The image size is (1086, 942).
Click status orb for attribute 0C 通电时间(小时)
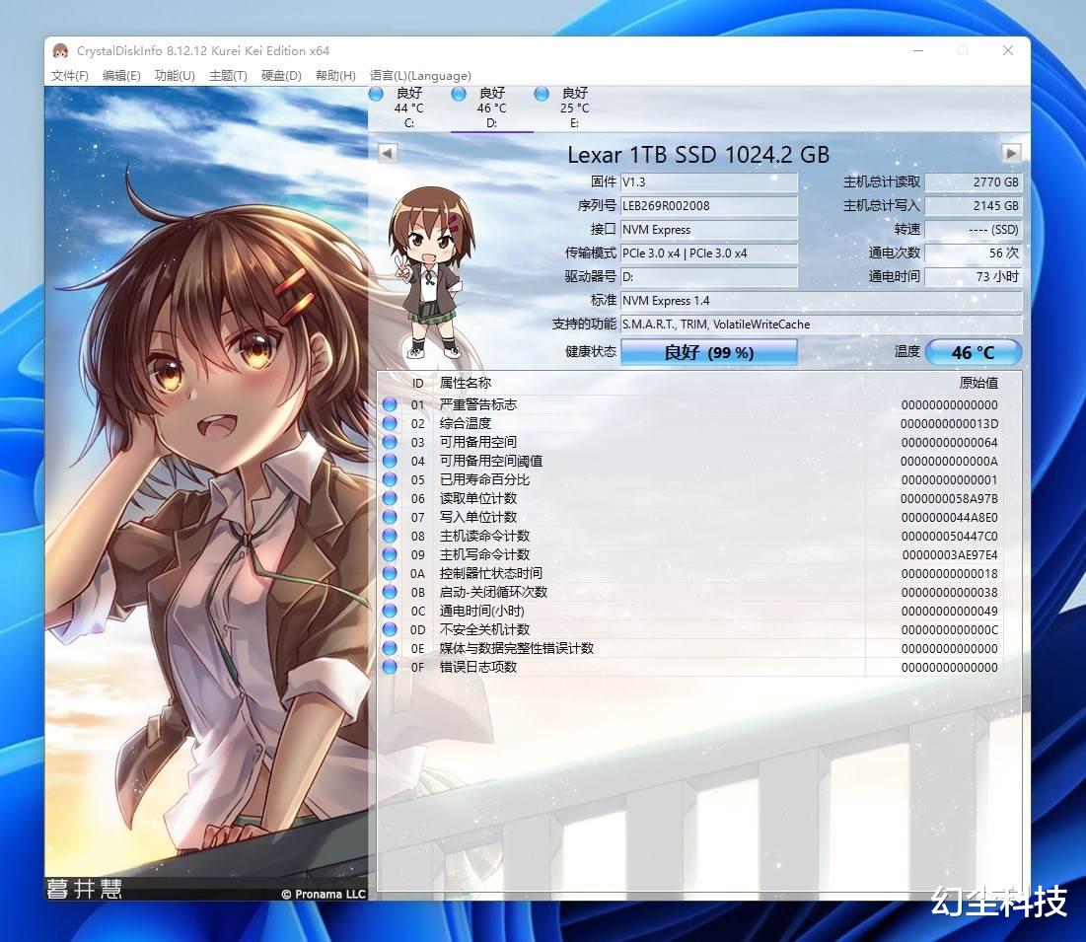click(x=390, y=611)
